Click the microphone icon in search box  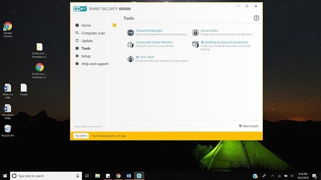pos(77,176)
